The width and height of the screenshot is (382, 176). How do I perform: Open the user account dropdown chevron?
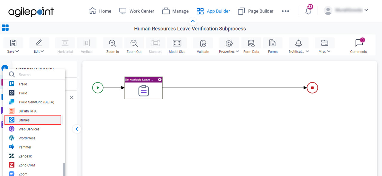366,10
